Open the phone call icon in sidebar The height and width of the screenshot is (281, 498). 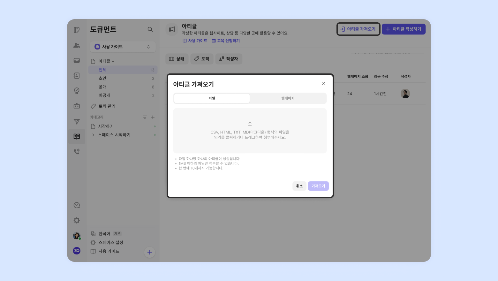(77, 151)
